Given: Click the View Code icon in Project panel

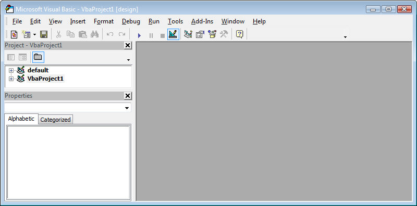Looking at the screenshot, I should tap(11, 57).
